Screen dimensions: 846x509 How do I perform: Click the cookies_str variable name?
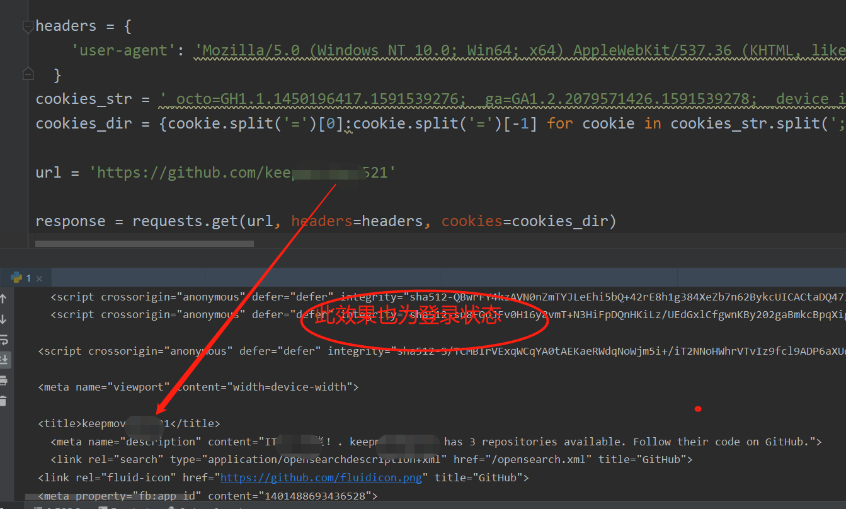(x=84, y=99)
